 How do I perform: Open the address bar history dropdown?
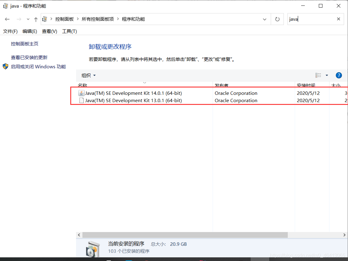tap(265, 19)
